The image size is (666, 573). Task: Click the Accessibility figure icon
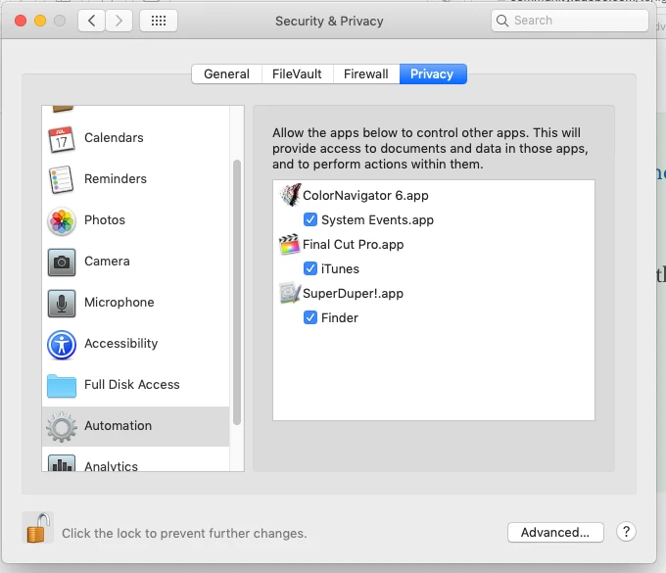[62, 345]
